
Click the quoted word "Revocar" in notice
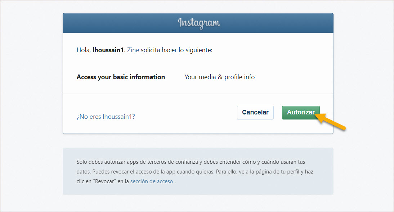click(104, 181)
